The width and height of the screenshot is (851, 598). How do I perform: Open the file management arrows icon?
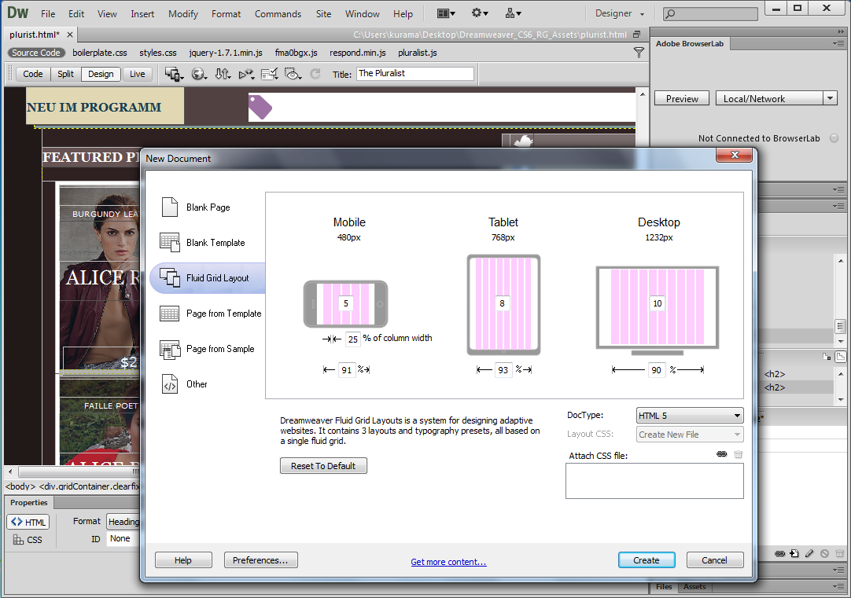pos(223,74)
